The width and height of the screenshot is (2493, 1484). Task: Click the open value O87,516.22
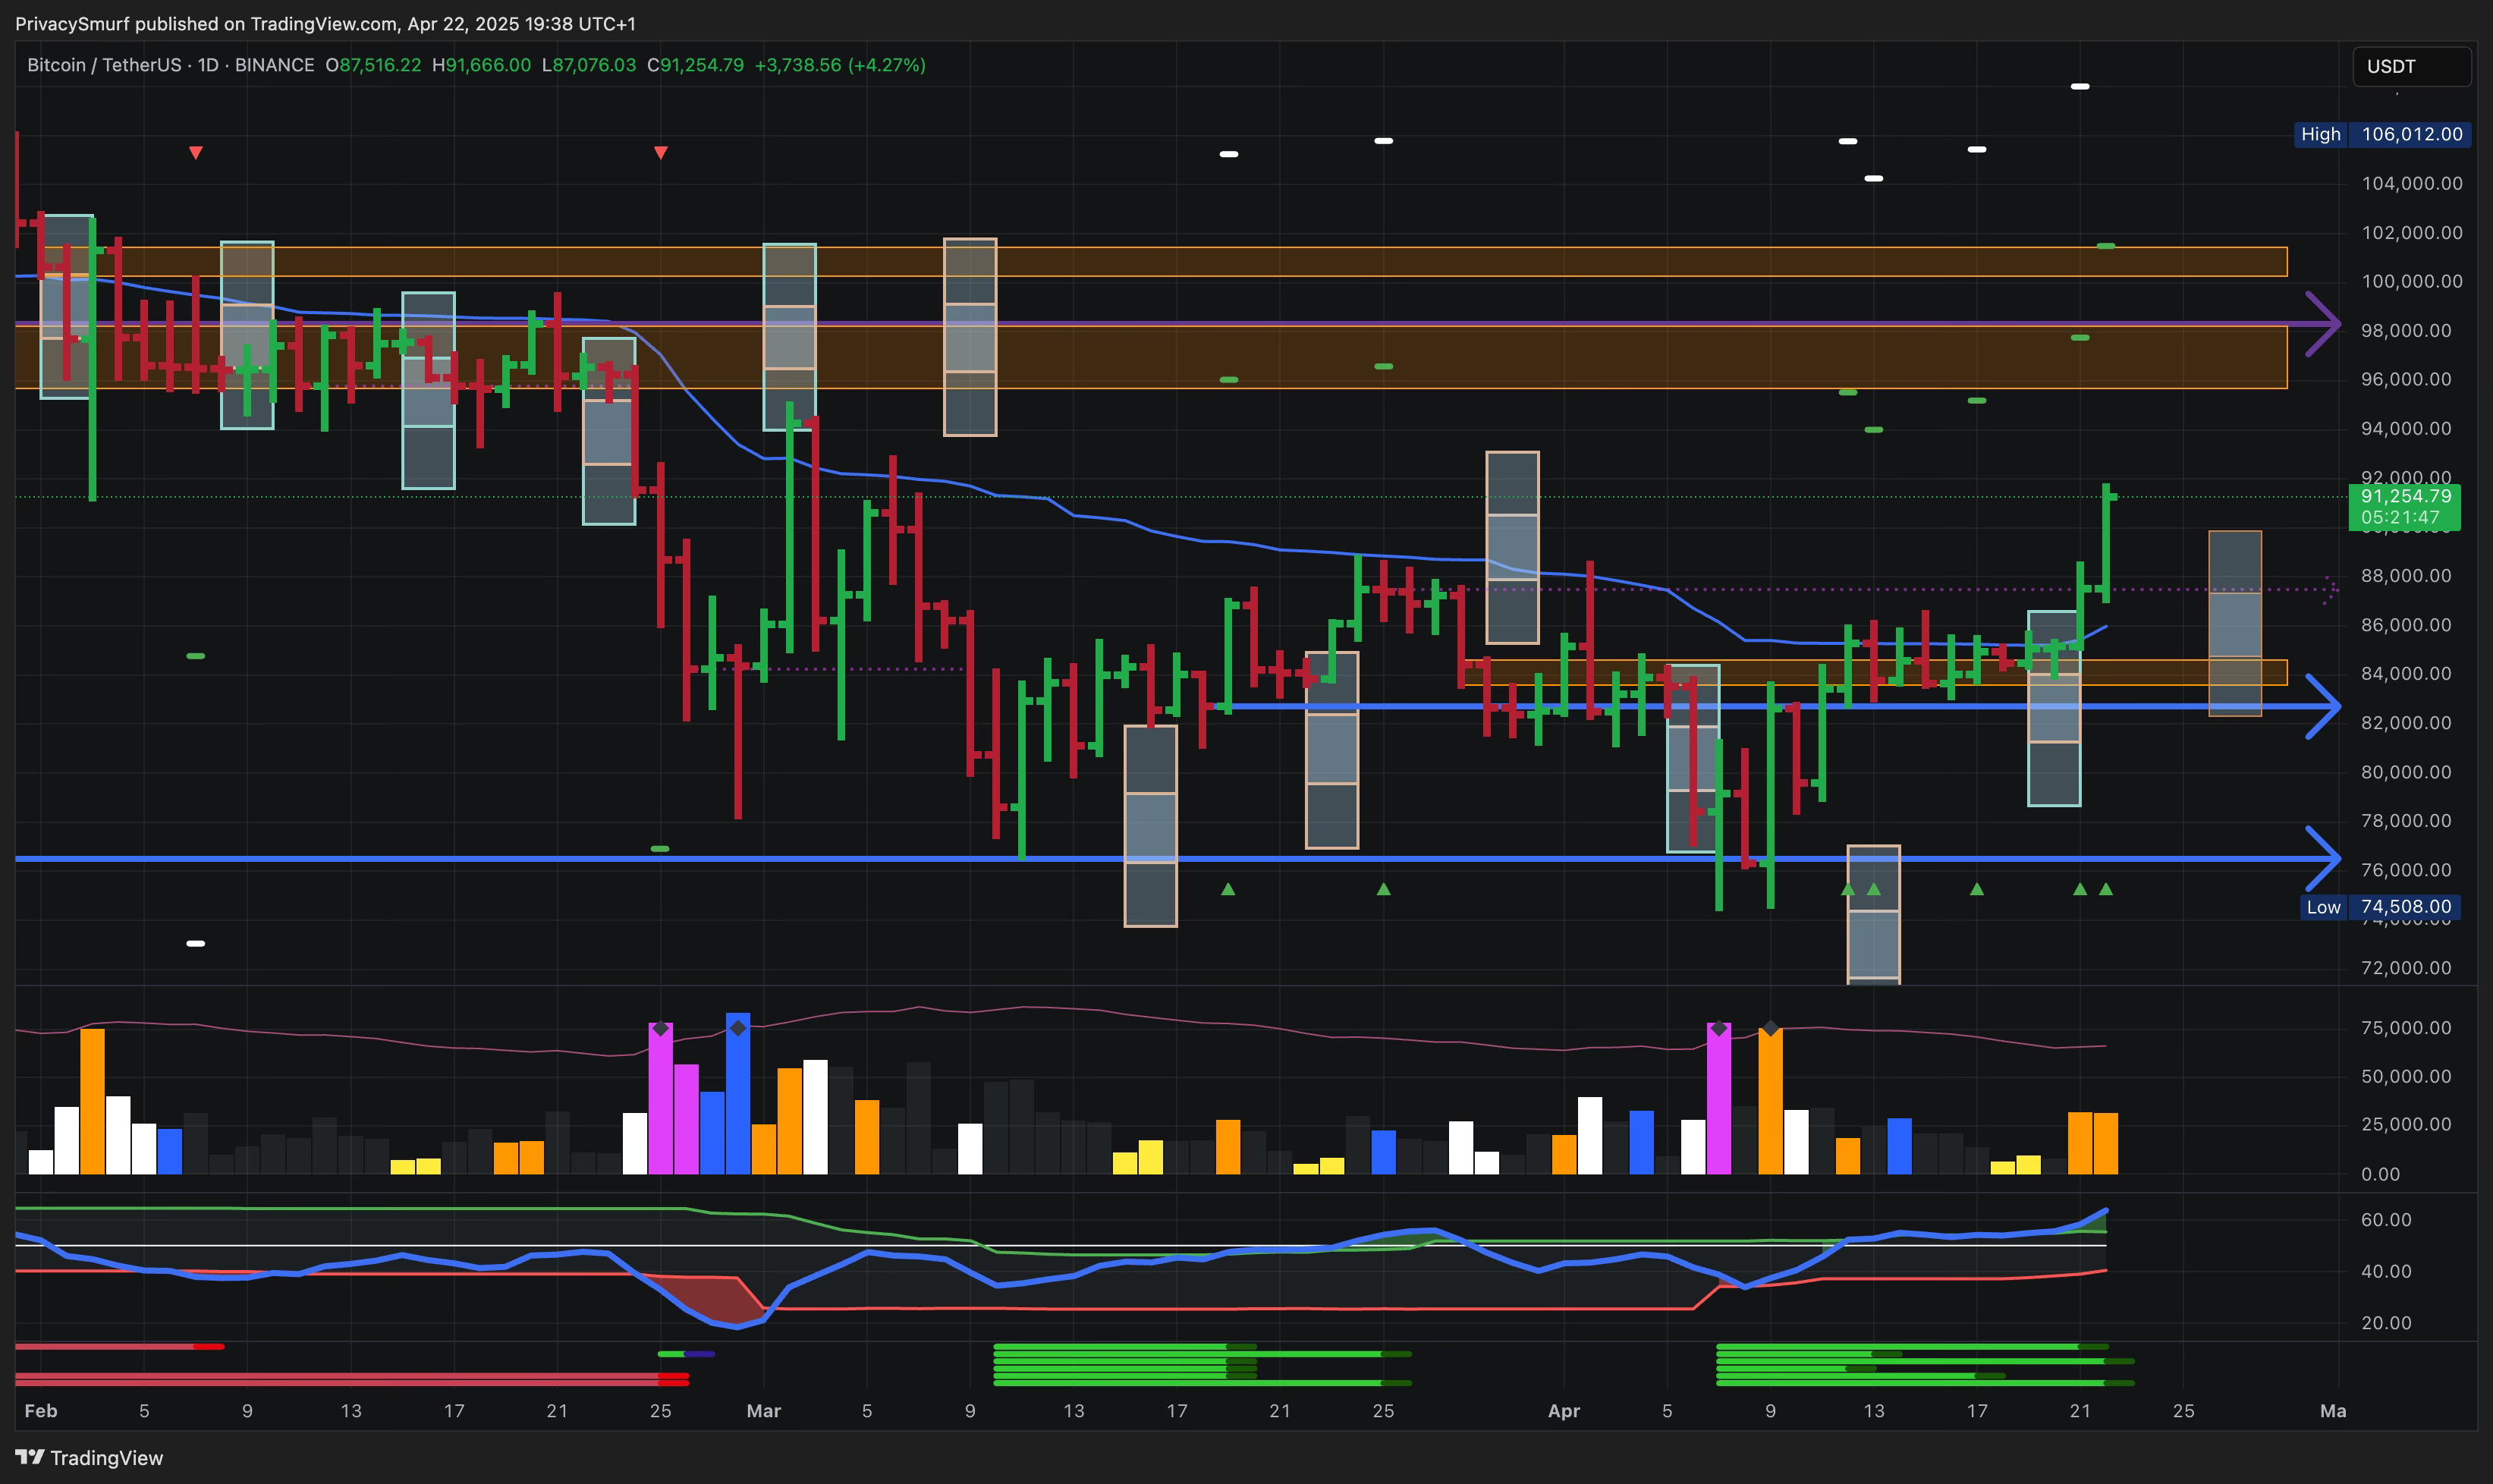click(373, 65)
